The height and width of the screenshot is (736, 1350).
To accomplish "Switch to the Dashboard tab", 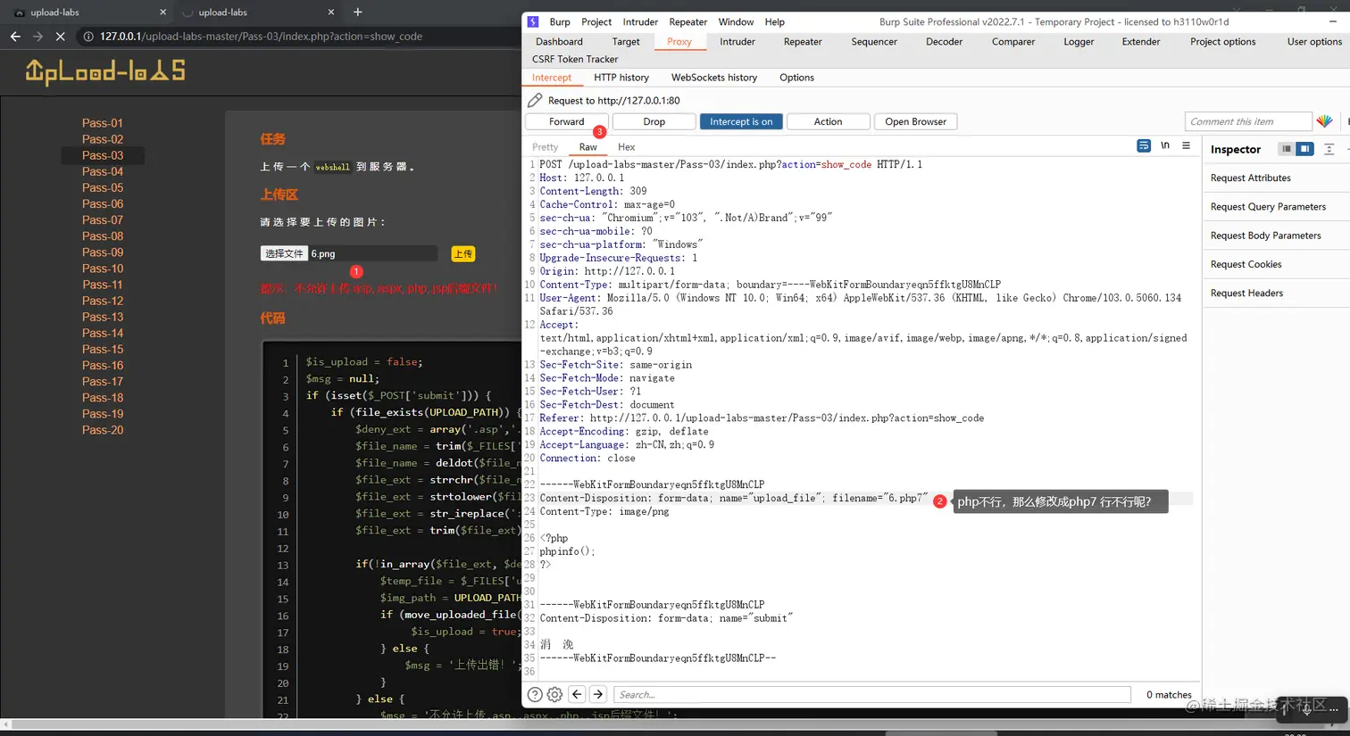I will pyautogui.click(x=559, y=41).
